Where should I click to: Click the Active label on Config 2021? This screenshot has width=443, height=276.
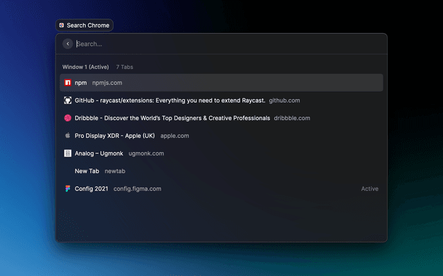(370, 188)
